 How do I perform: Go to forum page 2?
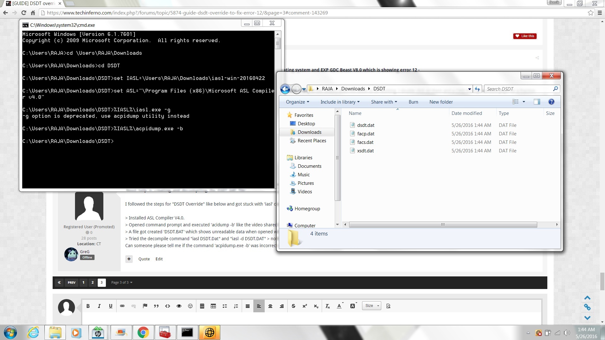(x=92, y=283)
